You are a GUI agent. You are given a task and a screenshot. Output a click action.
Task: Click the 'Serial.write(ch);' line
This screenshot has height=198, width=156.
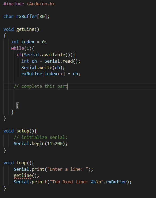[x=43, y=67]
